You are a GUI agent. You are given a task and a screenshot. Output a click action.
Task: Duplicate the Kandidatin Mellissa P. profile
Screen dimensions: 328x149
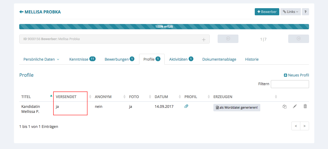pos(284,107)
